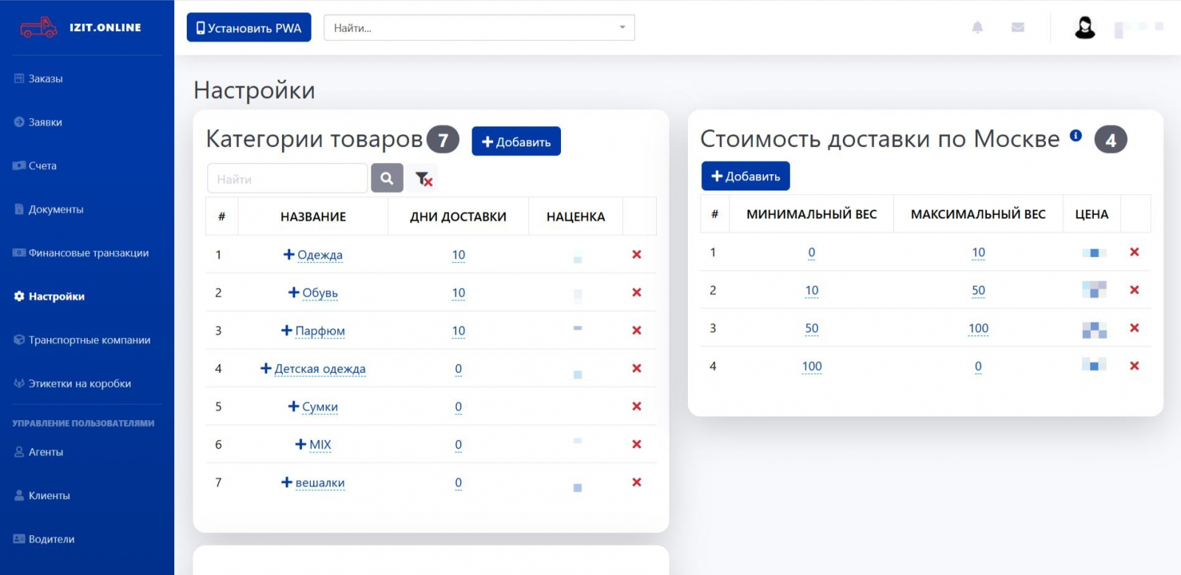Select Настройки in the sidebar

(49, 296)
